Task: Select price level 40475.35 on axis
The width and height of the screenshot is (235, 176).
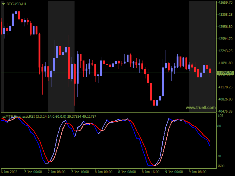Action: [225, 111]
